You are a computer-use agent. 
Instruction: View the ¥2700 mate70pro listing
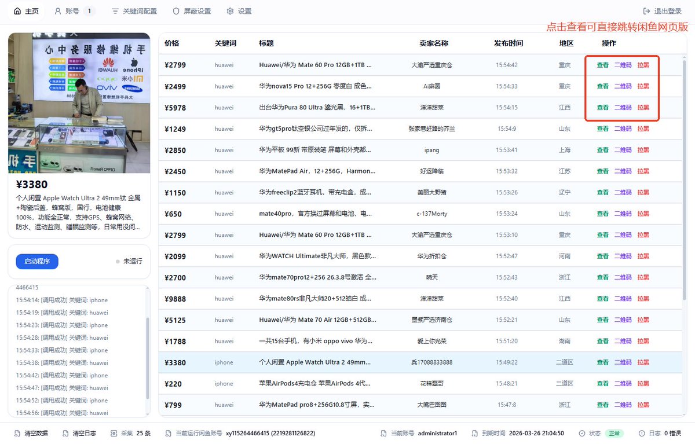(x=603, y=277)
